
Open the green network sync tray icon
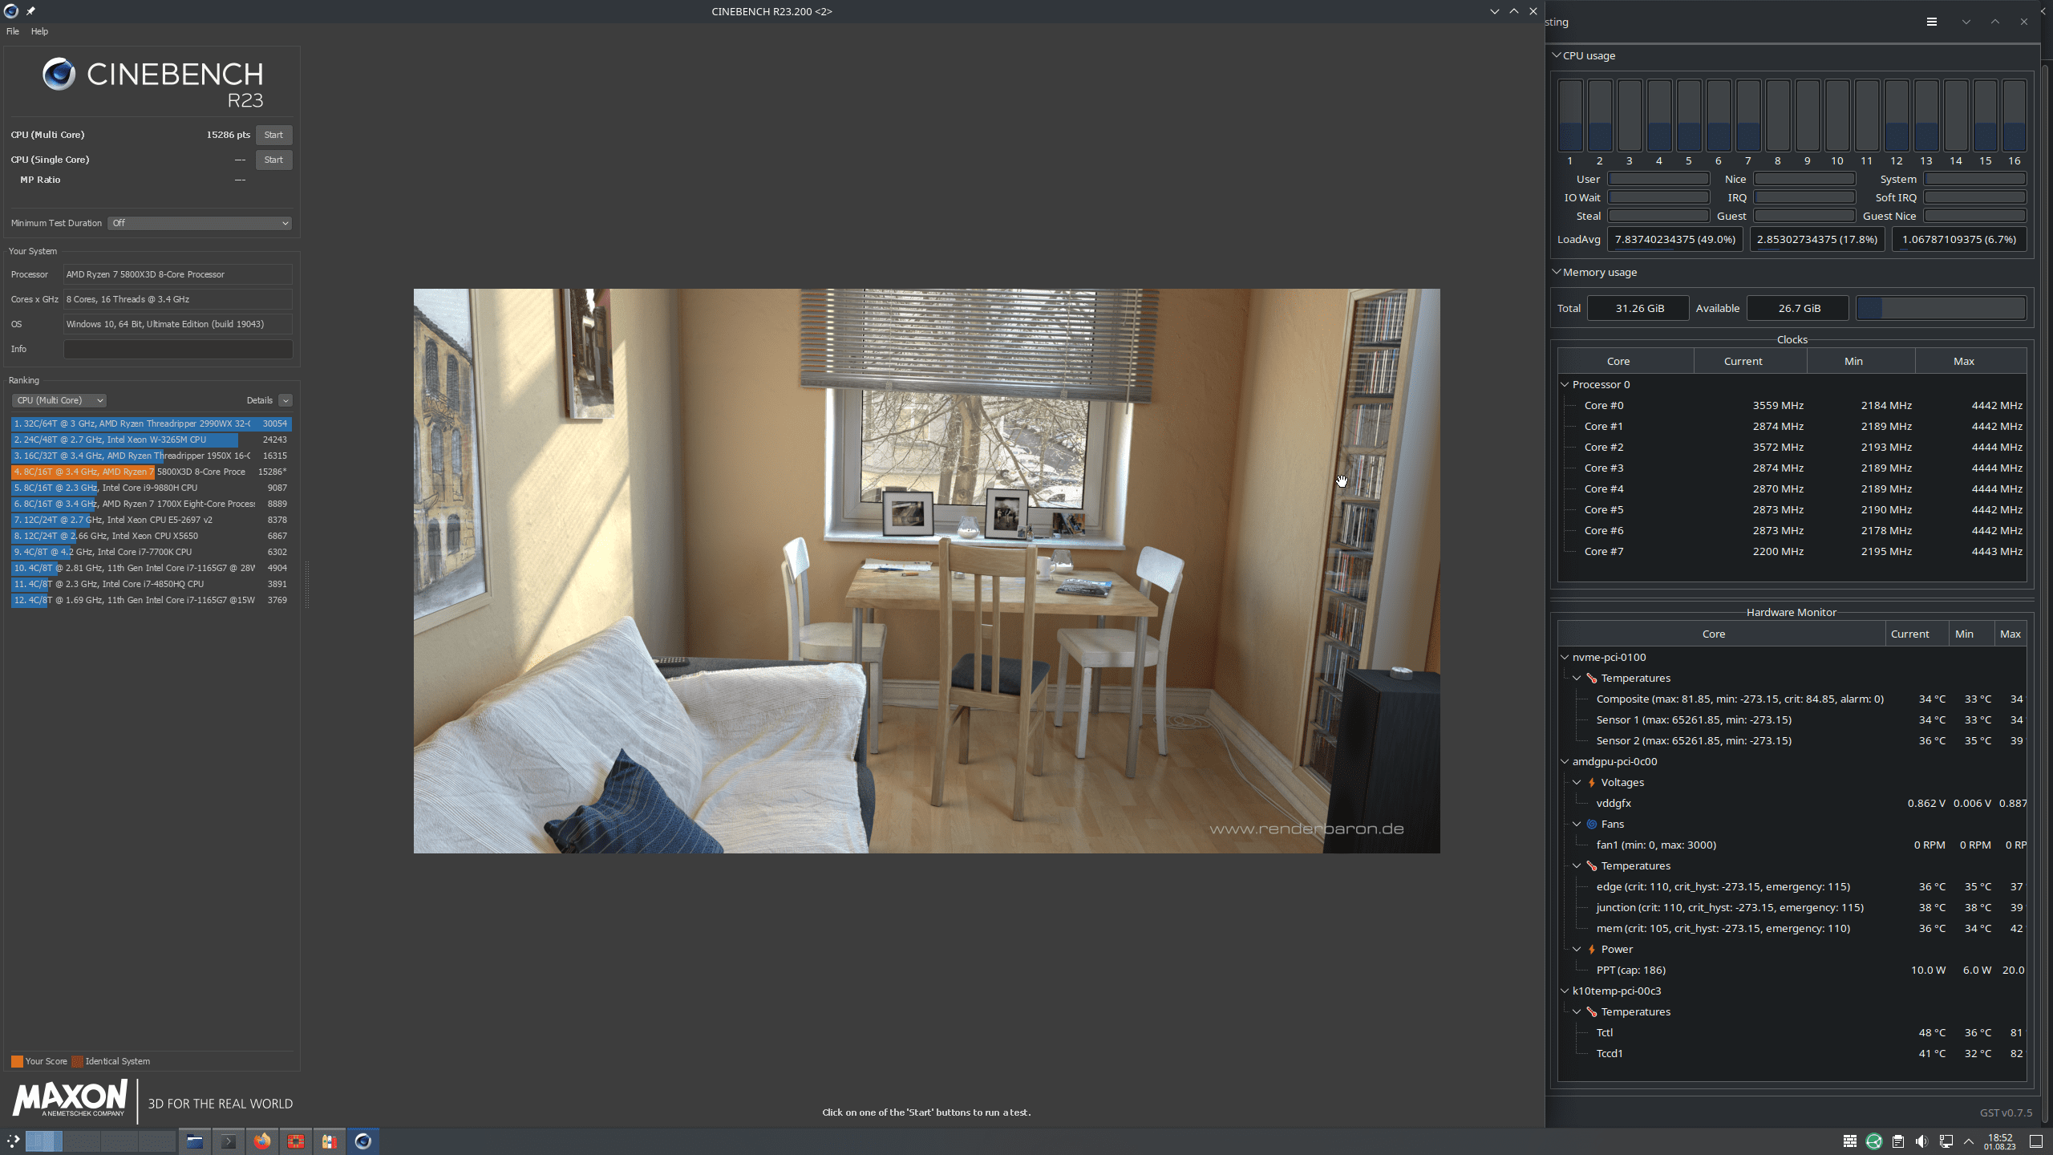[1874, 1141]
